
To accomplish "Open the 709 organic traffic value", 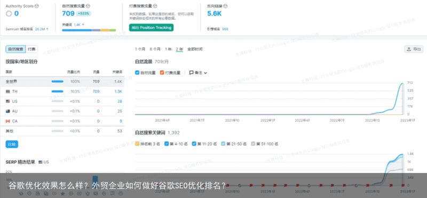I will coord(68,13).
